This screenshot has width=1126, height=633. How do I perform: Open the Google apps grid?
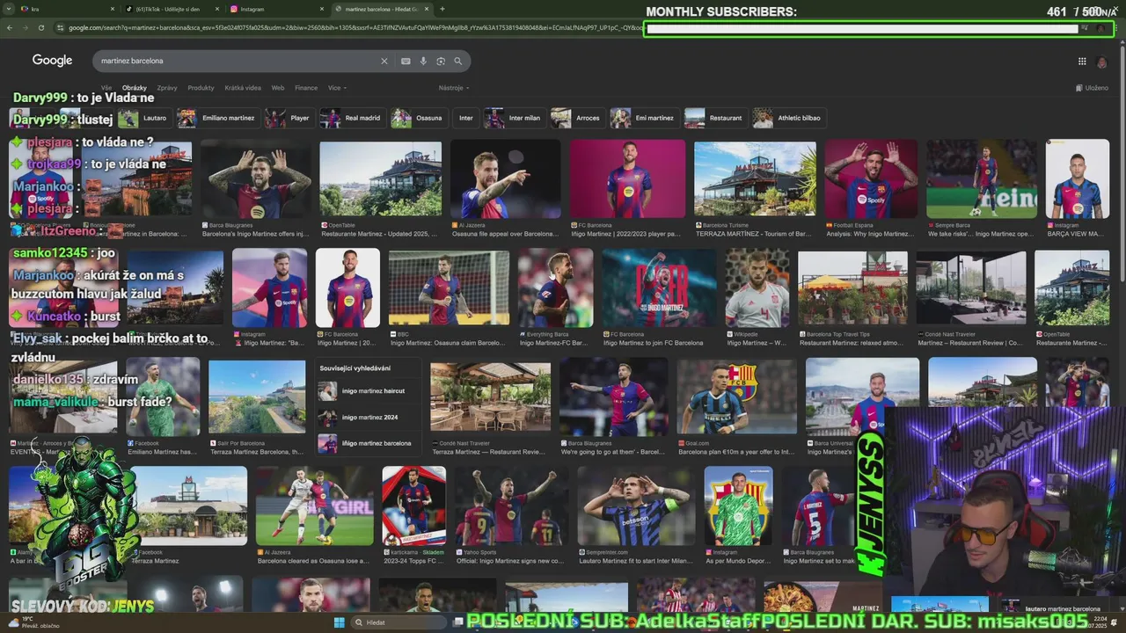pyautogui.click(x=1082, y=62)
